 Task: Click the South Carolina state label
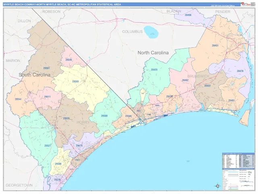click(x=34, y=75)
